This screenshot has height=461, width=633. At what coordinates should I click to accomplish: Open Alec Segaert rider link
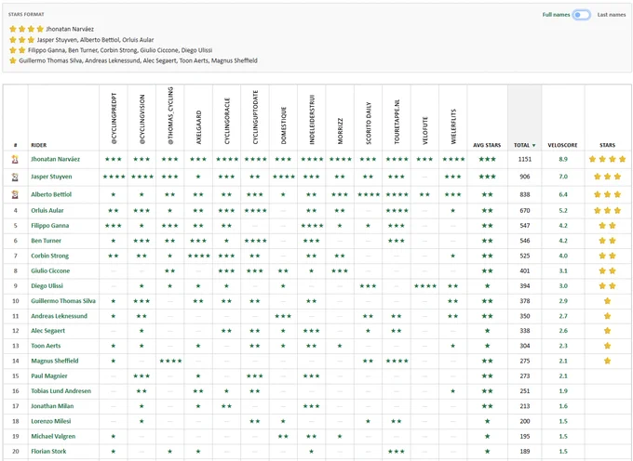coord(48,331)
